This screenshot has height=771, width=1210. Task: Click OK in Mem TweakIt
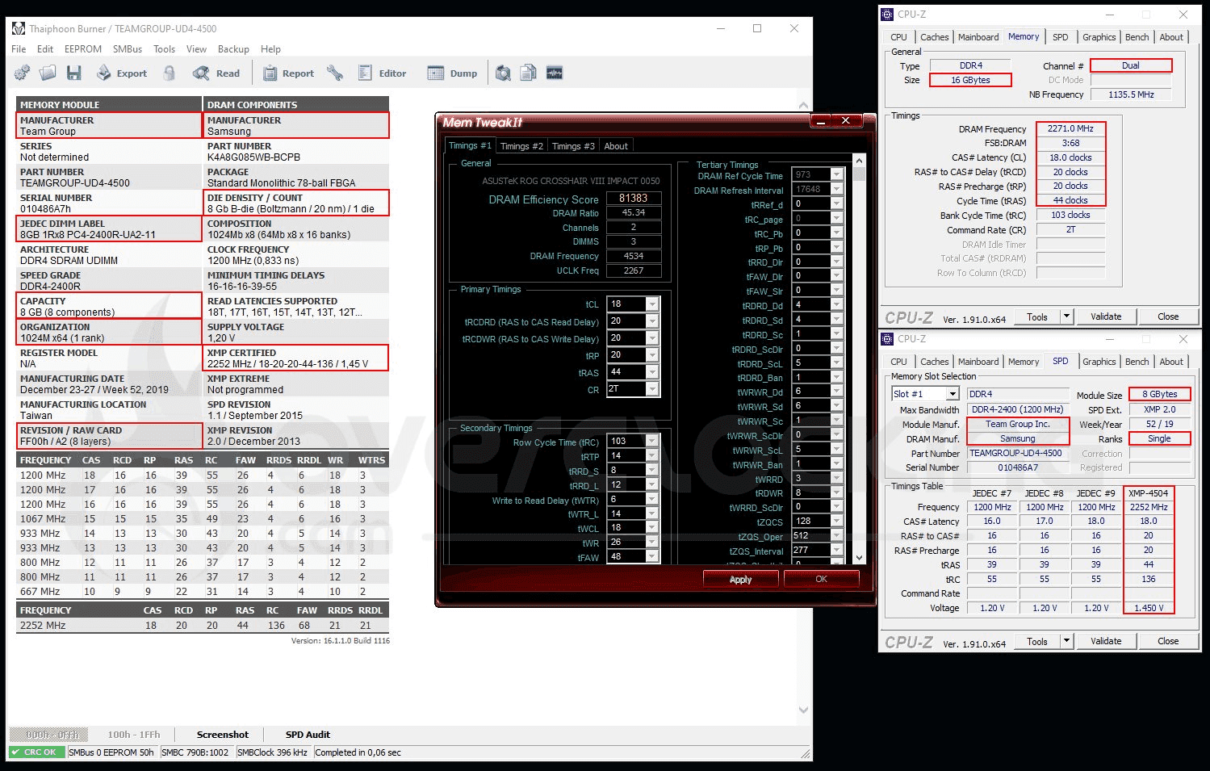click(x=821, y=579)
